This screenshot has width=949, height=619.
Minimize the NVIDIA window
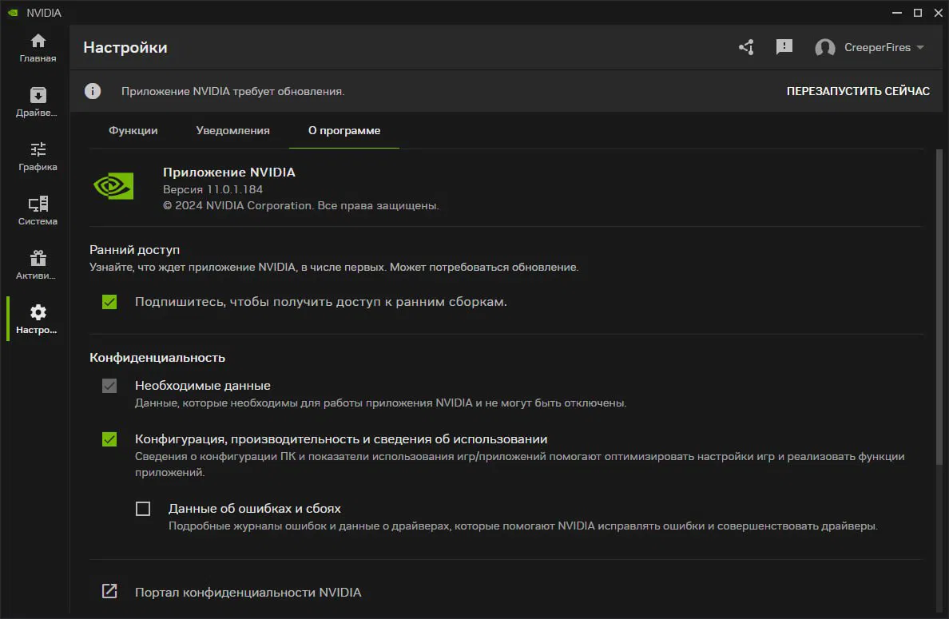tap(897, 13)
